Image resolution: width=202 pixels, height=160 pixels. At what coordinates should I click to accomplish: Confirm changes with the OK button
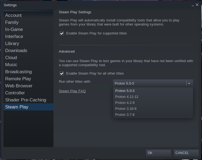click(159, 153)
